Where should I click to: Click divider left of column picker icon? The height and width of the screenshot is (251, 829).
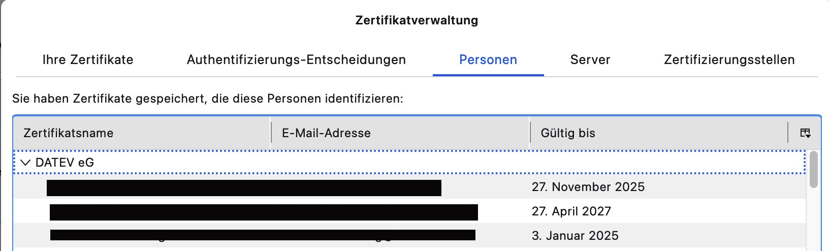pos(788,133)
